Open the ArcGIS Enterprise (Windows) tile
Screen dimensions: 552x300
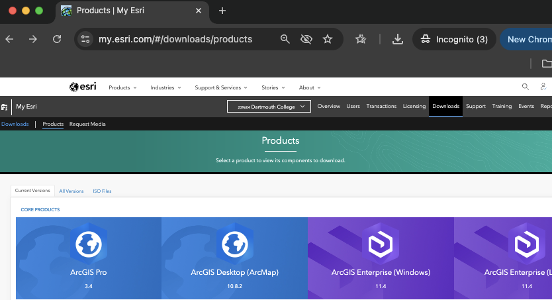click(381, 258)
